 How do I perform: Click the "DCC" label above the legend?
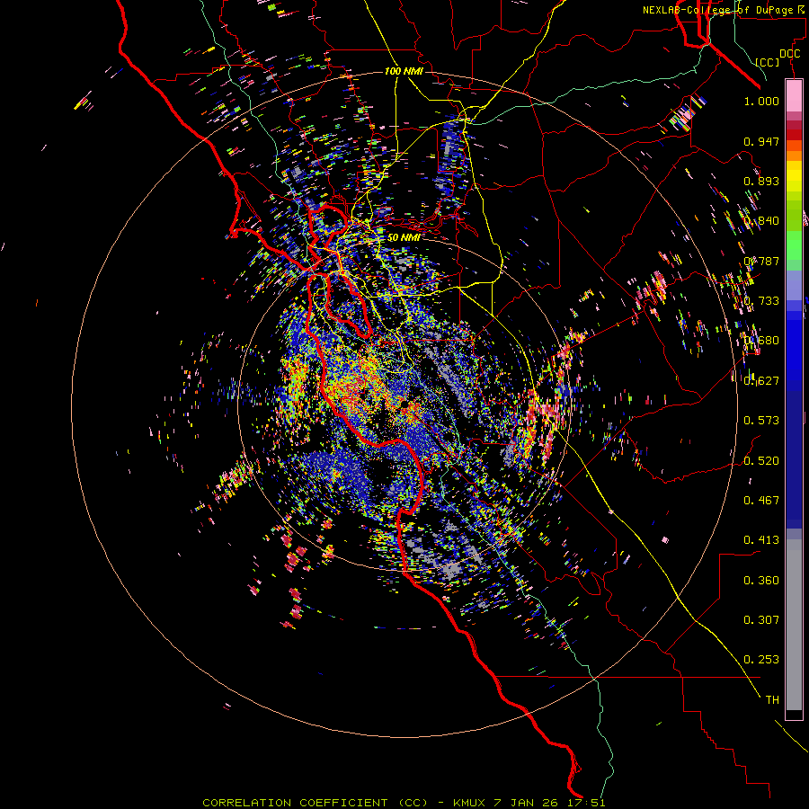point(790,54)
